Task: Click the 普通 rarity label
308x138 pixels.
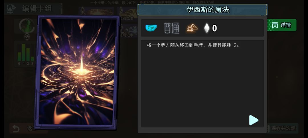Action: [x=171, y=28]
